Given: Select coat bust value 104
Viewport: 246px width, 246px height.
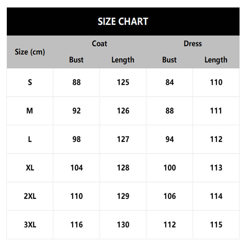Looking at the screenshot, I should click(x=76, y=168).
